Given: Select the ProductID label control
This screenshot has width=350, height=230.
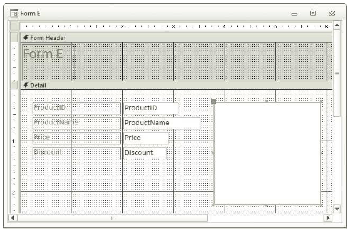Looking at the screenshot, I should click(77, 108).
